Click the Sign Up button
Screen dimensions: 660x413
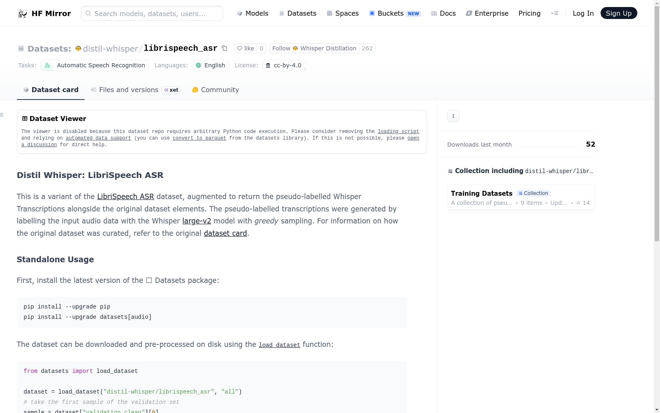coord(619,13)
